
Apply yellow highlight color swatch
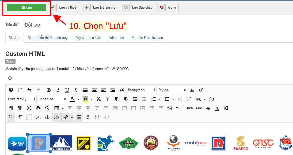(86, 99)
